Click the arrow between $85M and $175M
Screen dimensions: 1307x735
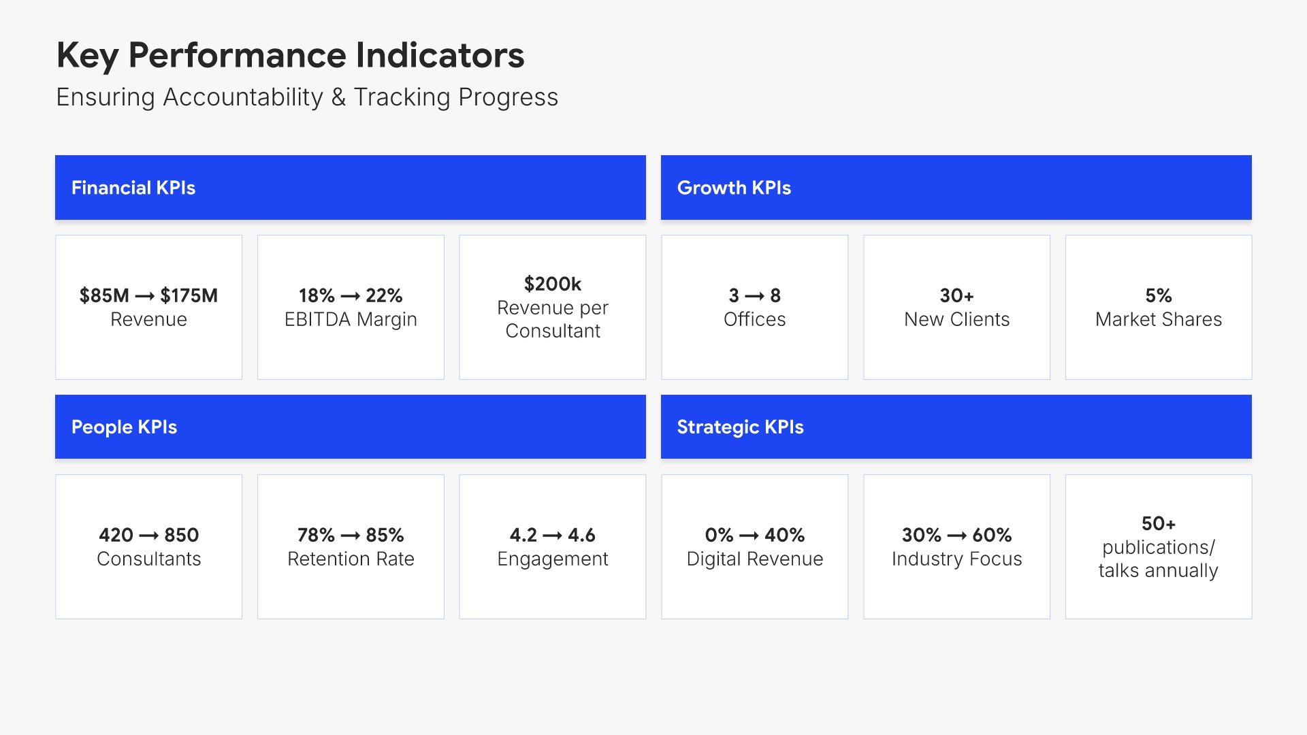[144, 296]
